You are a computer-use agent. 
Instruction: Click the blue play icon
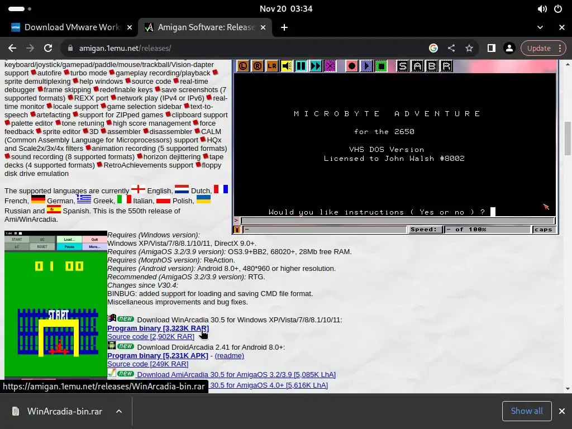pos(366,66)
